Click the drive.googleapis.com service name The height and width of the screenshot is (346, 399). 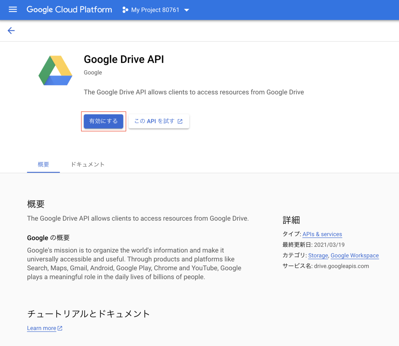click(x=341, y=266)
